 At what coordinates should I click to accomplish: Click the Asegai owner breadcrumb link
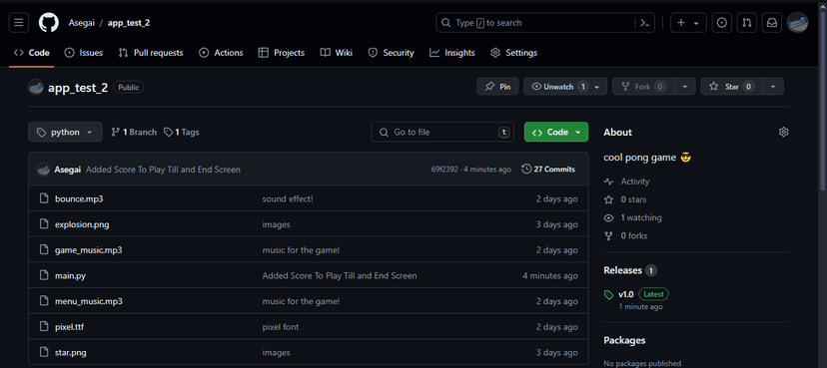(x=81, y=23)
